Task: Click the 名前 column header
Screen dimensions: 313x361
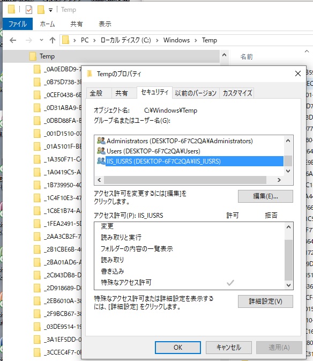Action: click(247, 57)
